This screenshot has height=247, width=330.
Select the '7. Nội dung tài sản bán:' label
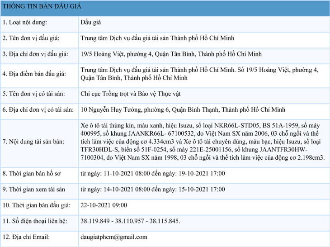click(33, 142)
